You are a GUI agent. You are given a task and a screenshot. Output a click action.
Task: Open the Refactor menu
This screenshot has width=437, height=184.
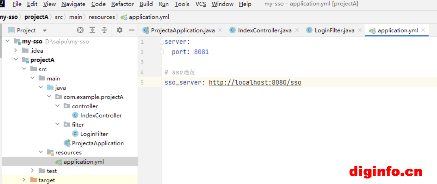click(122, 4)
